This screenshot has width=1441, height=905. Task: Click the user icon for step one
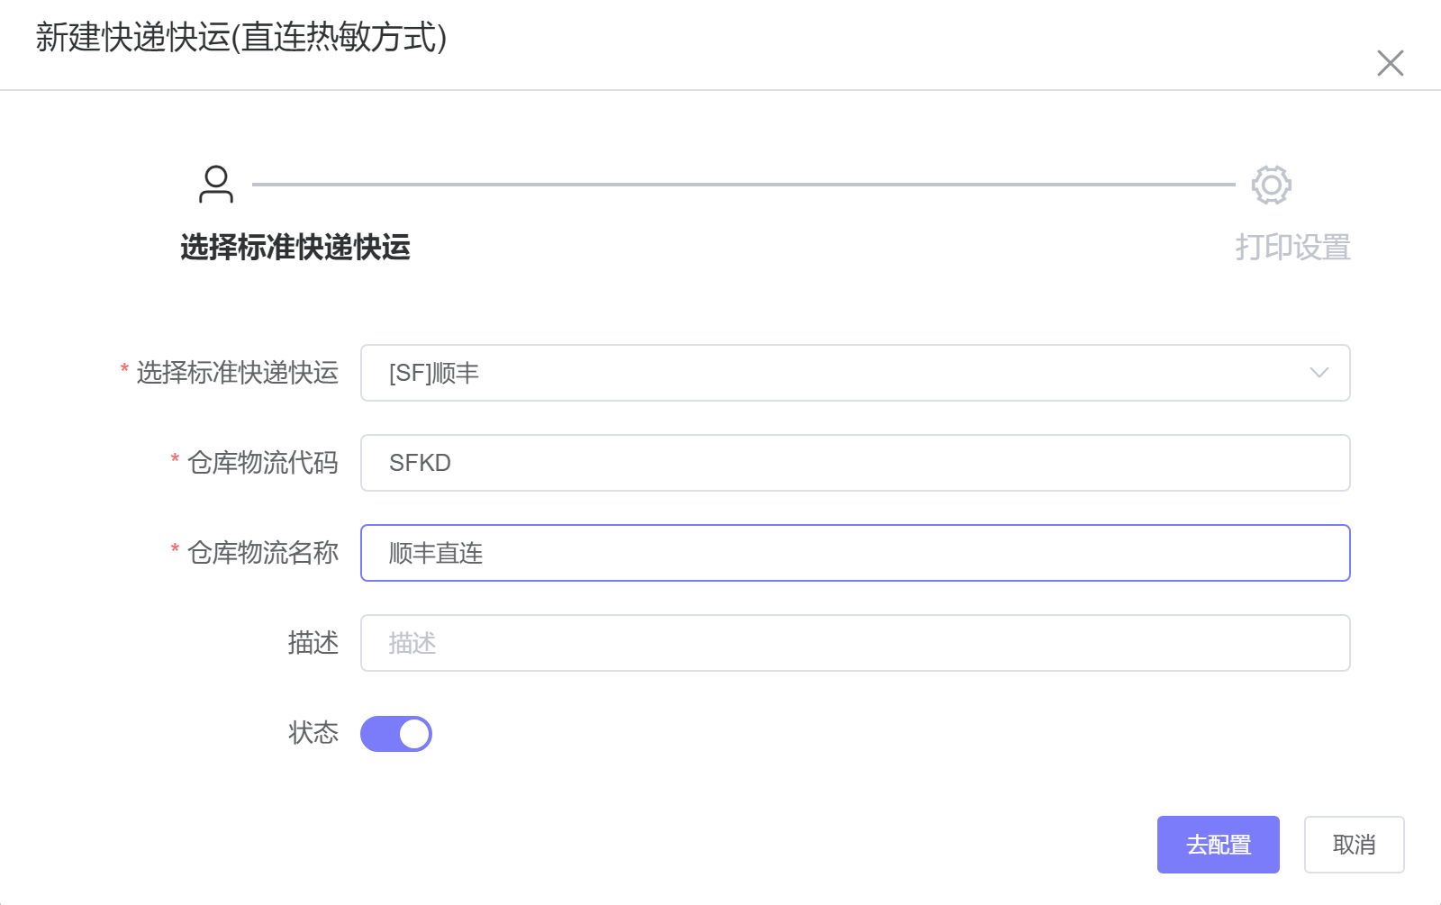click(x=216, y=185)
